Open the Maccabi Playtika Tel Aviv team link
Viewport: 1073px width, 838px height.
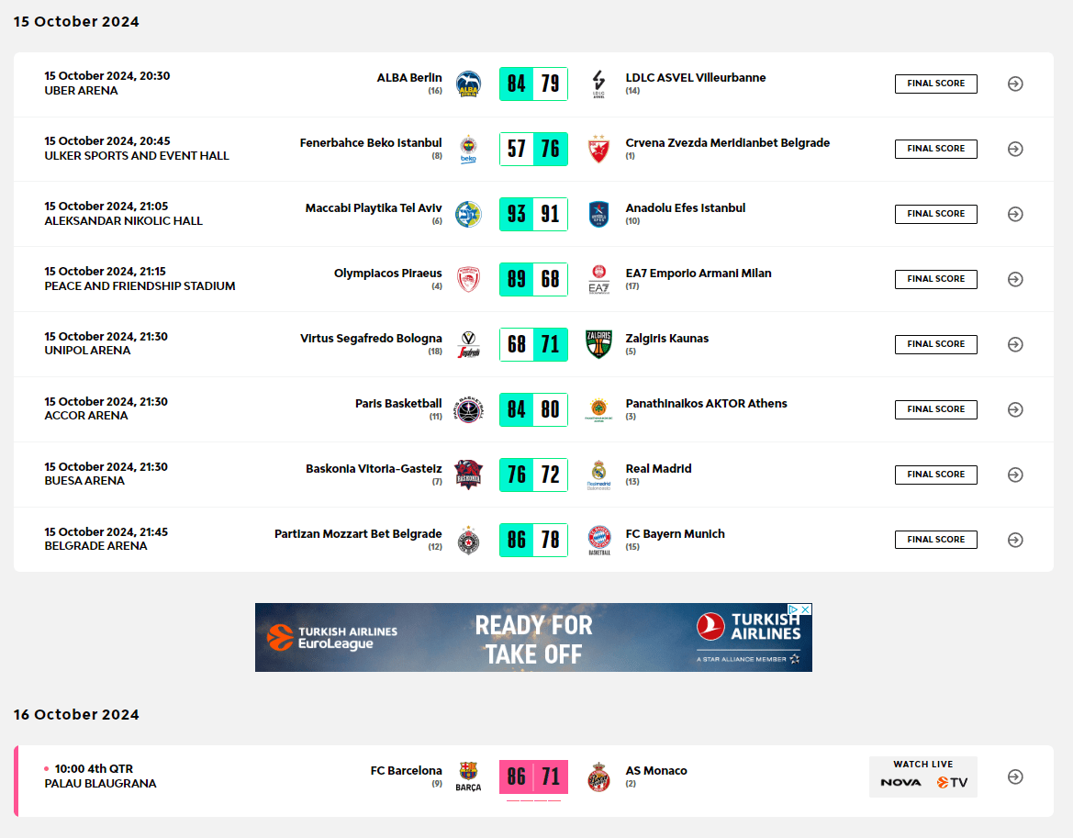click(373, 208)
